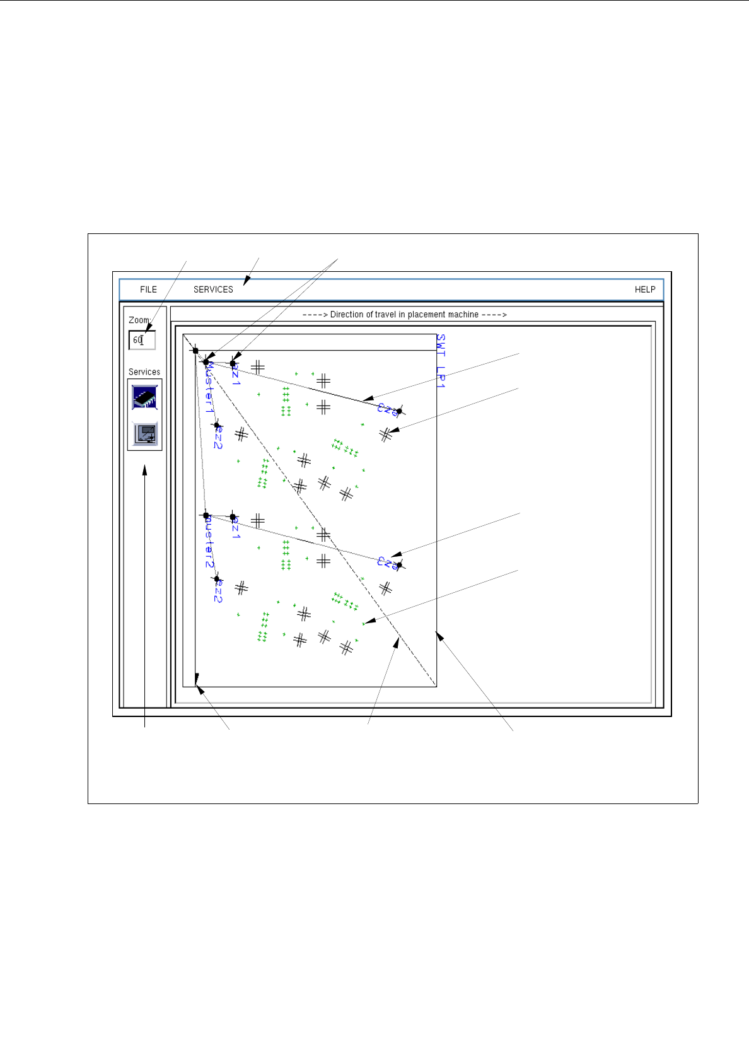The height and width of the screenshot is (1062, 749).
Task: Click the 'Direction of travel in placement machine' text
Action: point(404,314)
